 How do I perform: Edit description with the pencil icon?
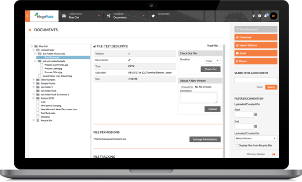[129, 60]
